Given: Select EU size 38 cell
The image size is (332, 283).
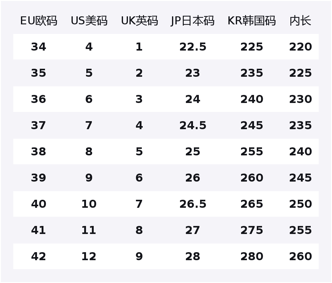Looking at the screenshot, I should [39, 152].
